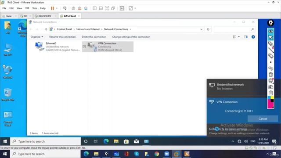
Task: Click the console view icon
Action: coord(122,8)
